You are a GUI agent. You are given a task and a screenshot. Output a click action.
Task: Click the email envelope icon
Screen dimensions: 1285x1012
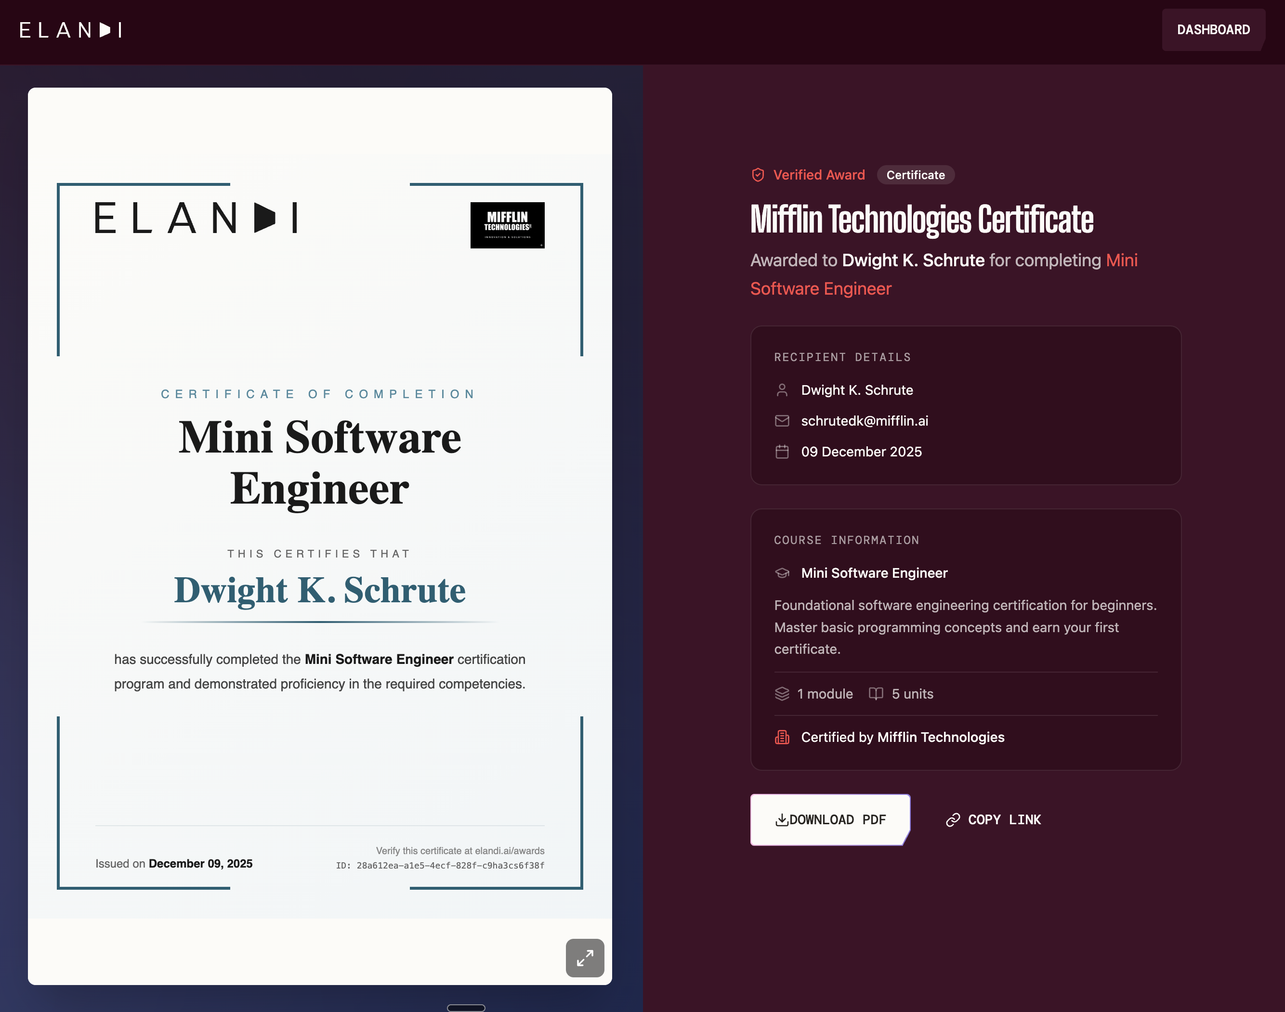(782, 421)
